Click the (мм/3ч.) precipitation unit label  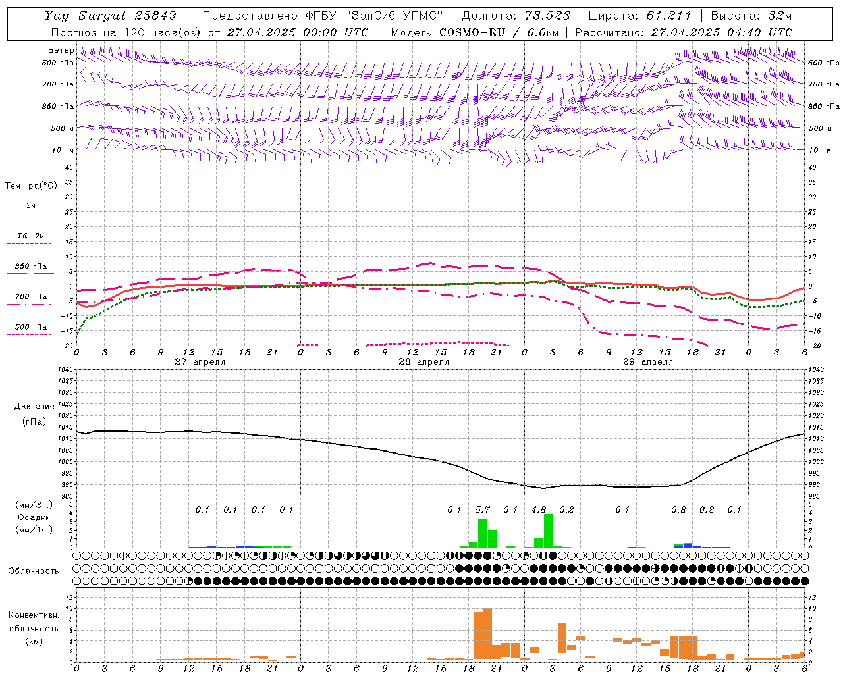pyautogui.click(x=33, y=505)
